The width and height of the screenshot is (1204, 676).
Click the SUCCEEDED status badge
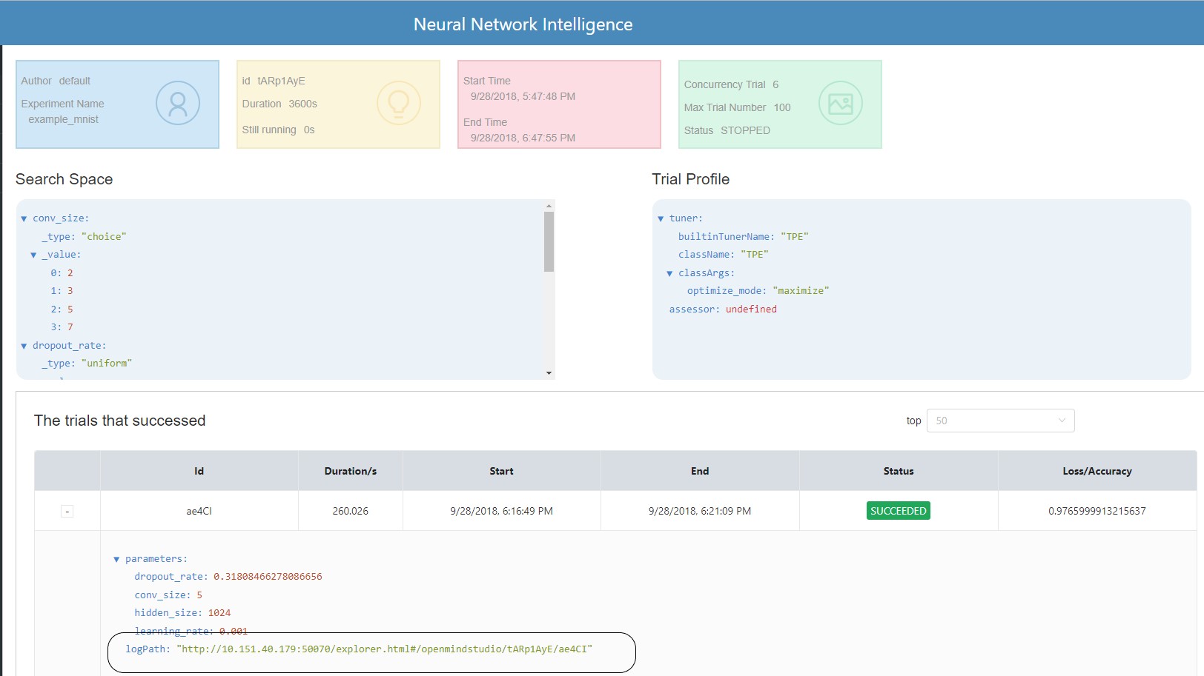[898, 511]
